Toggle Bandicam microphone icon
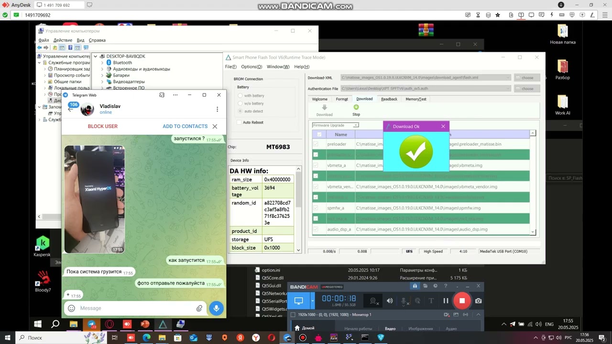The height and width of the screenshot is (344, 612). pyautogui.click(x=404, y=301)
